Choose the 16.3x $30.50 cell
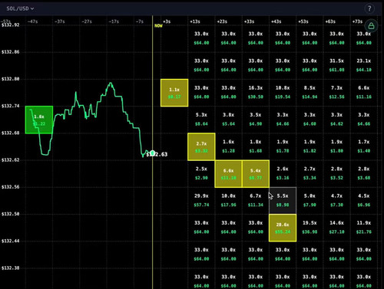Screen dimensions: 384x289 click(256, 92)
